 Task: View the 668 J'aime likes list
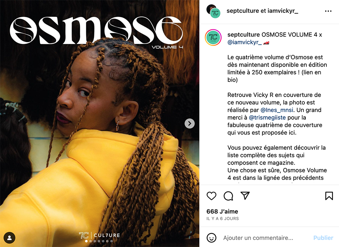tap(222, 212)
